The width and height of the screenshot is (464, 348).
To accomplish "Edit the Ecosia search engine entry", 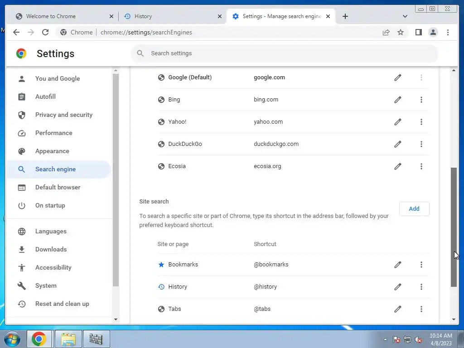I will pos(398,166).
